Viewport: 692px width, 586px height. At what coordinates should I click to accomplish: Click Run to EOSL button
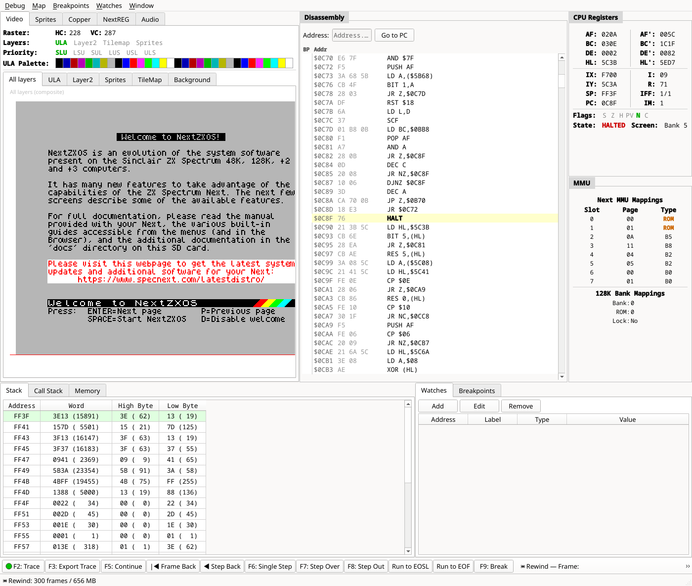click(410, 566)
